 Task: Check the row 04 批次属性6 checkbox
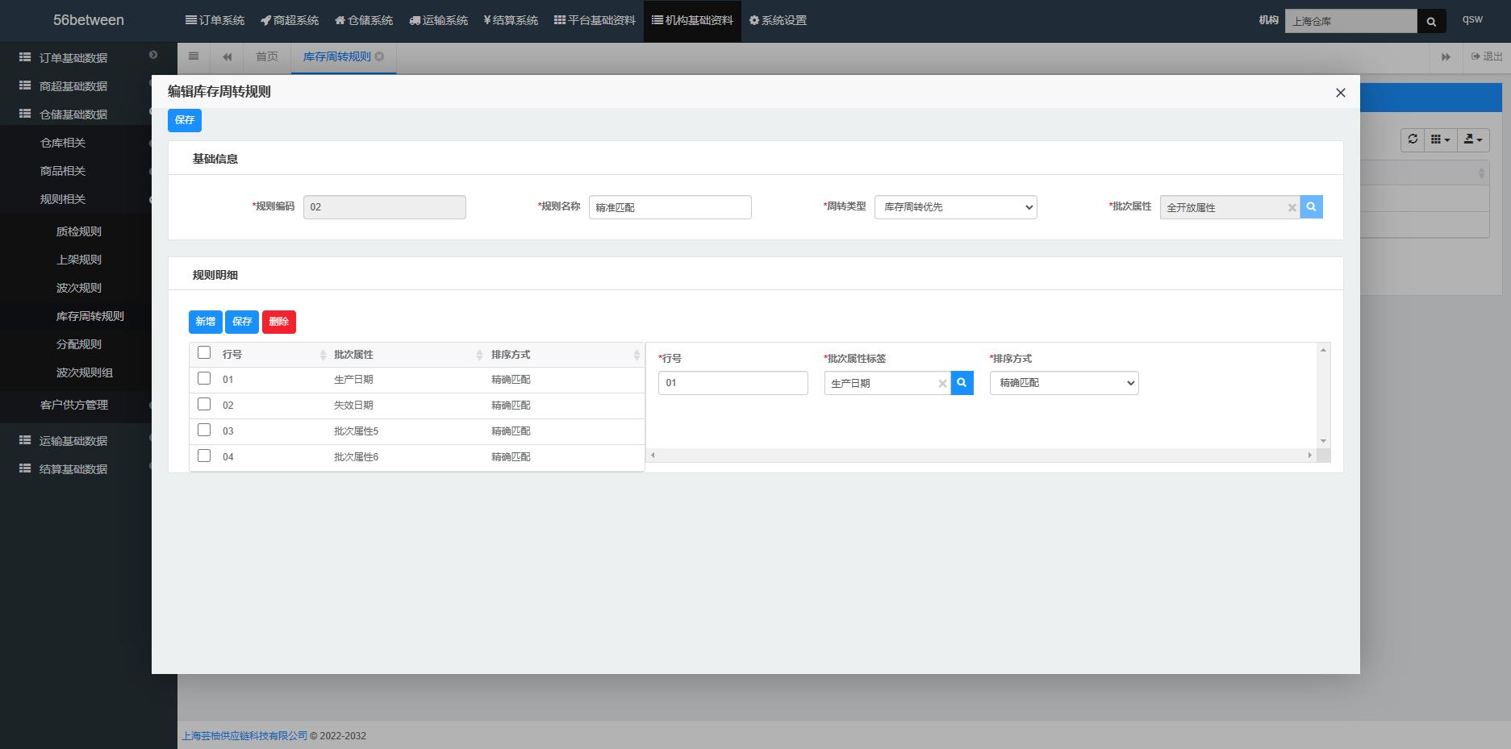204,456
